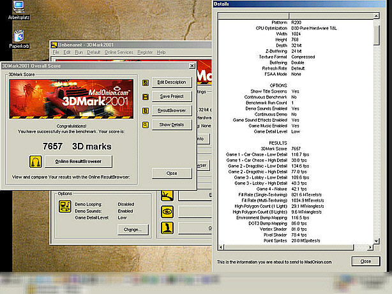
Task: Click the 3DMark2001 title bar app icon
Action: point(54,45)
